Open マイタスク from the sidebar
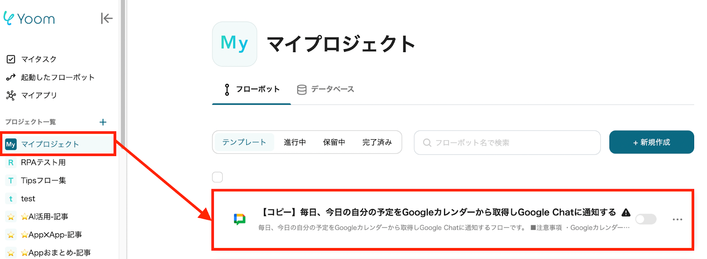The height and width of the screenshot is (259, 707). [x=38, y=59]
